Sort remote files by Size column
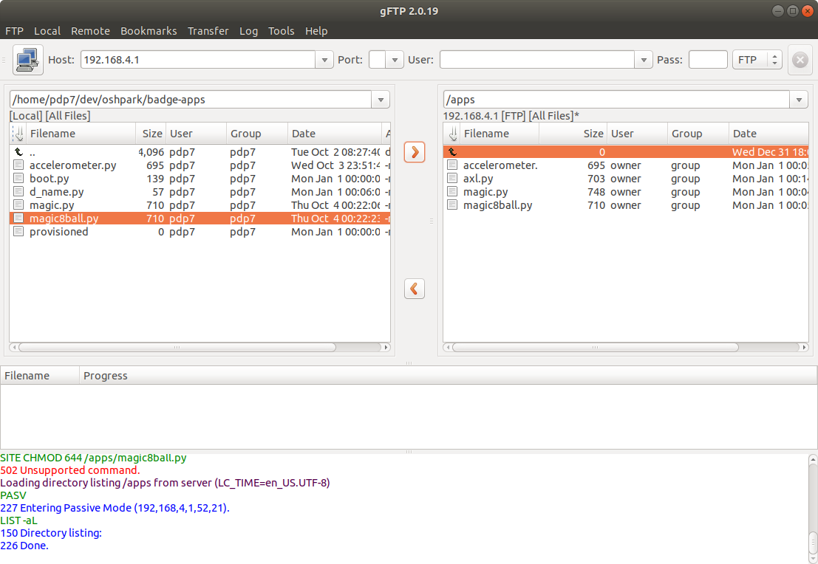Screen dimensions: 818x564 point(593,134)
